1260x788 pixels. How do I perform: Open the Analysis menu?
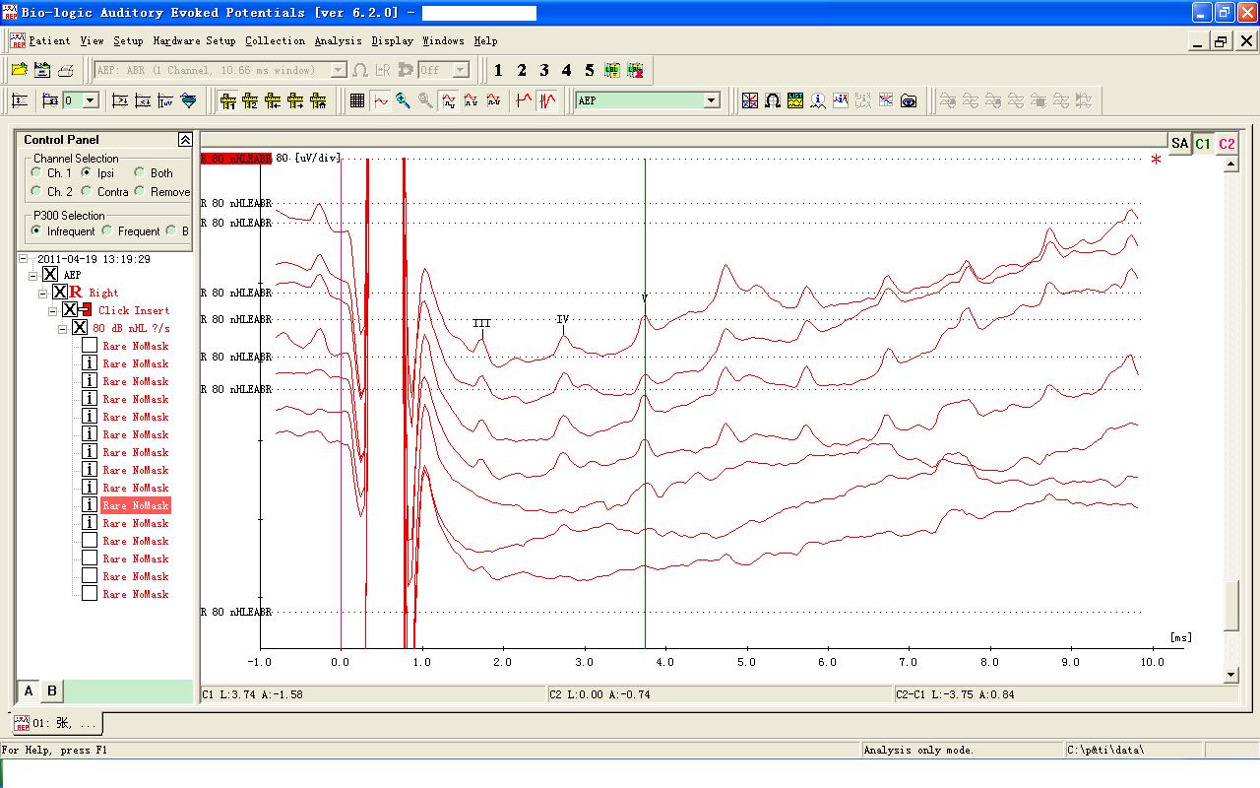click(338, 40)
